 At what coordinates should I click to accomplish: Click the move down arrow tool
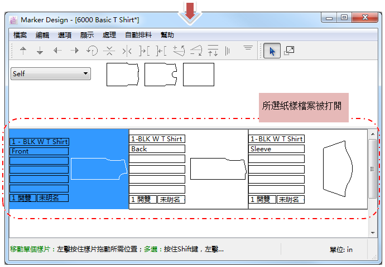[x=40, y=51]
